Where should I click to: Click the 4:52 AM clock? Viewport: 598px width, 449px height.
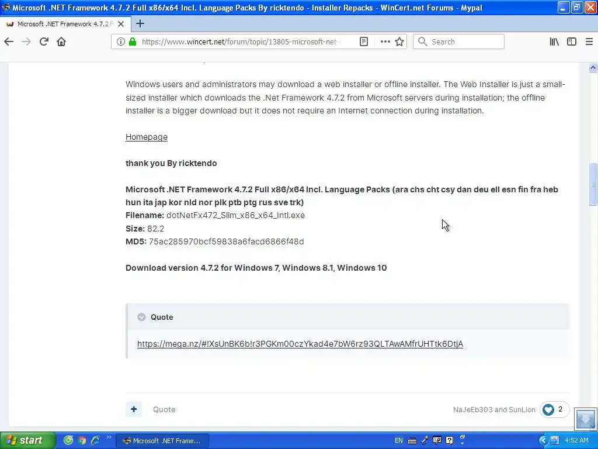tap(576, 440)
